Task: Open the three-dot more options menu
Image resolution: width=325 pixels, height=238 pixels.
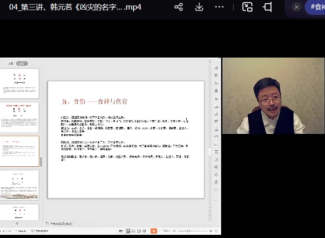Action: click(219, 7)
